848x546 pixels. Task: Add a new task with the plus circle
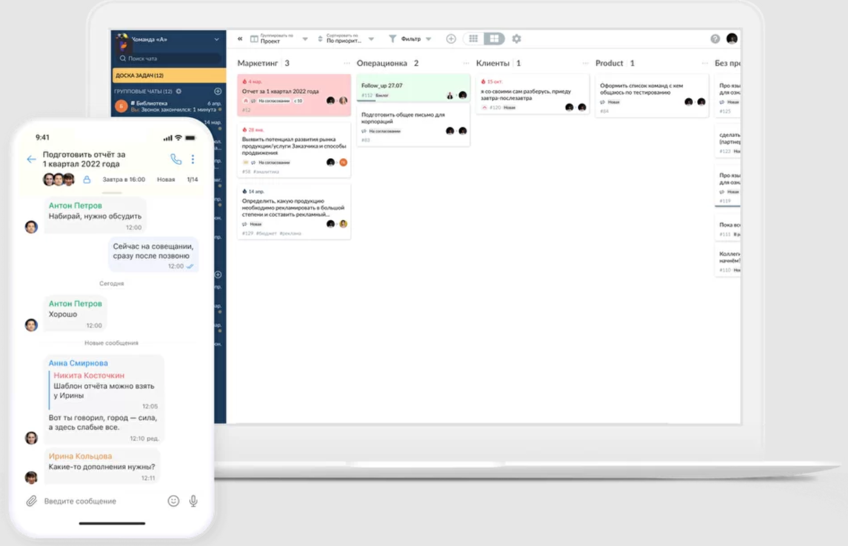pyautogui.click(x=451, y=39)
